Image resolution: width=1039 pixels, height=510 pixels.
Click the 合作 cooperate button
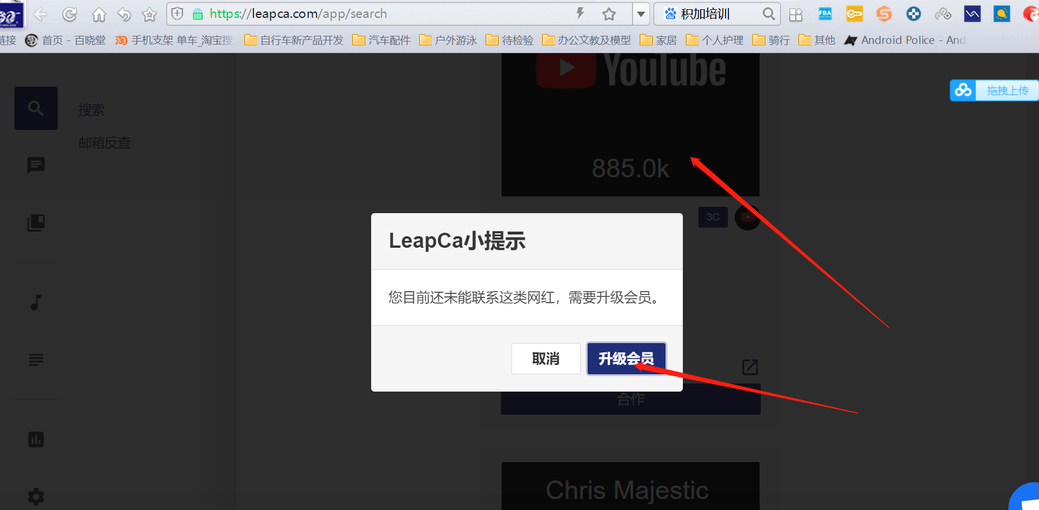pyautogui.click(x=630, y=399)
